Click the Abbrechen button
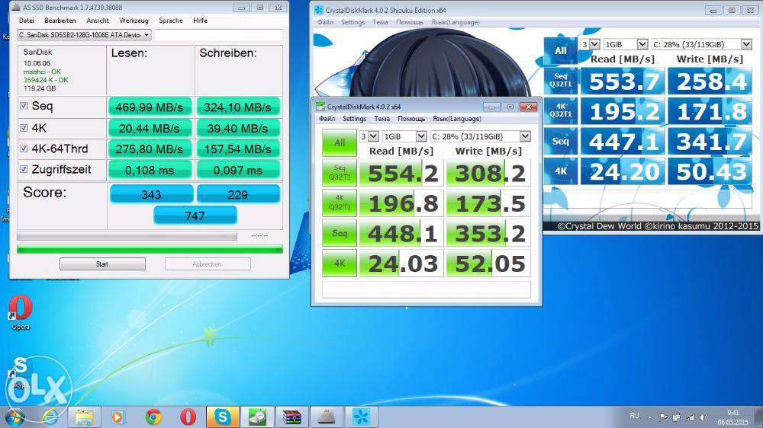 (x=208, y=264)
